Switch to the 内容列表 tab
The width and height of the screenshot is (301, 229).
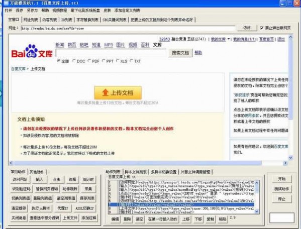[x=50, y=20]
